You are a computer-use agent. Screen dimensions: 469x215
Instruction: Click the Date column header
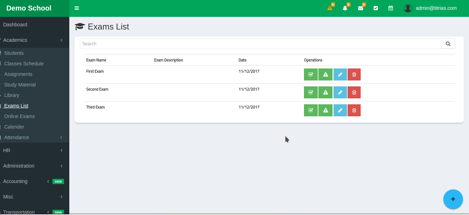pyautogui.click(x=242, y=60)
